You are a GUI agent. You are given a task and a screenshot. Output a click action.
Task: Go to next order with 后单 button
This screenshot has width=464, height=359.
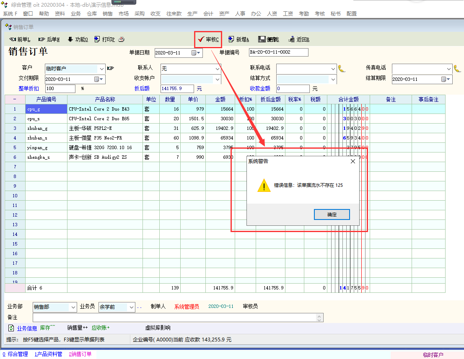pos(49,39)
